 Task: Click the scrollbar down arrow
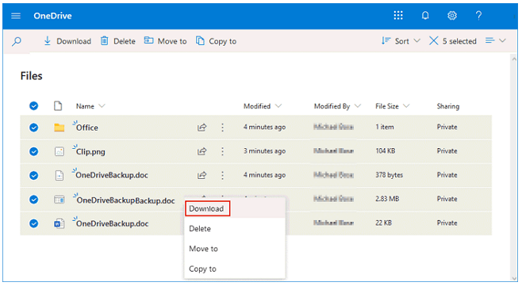(514, 278)
